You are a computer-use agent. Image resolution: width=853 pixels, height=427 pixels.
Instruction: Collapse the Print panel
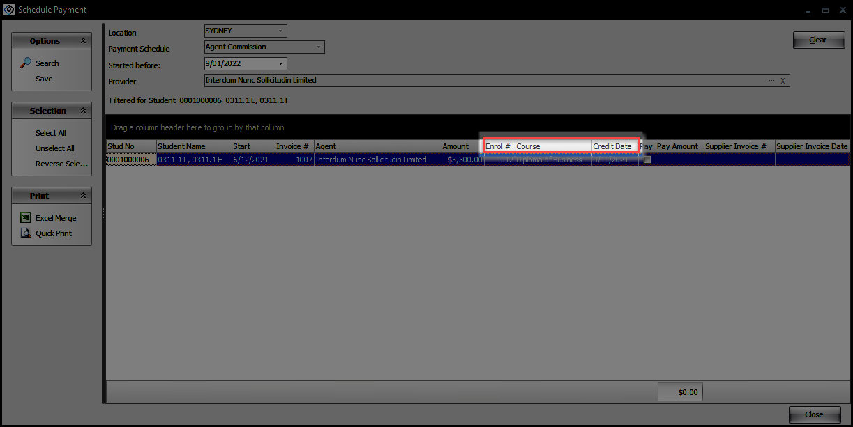[83, 196]
